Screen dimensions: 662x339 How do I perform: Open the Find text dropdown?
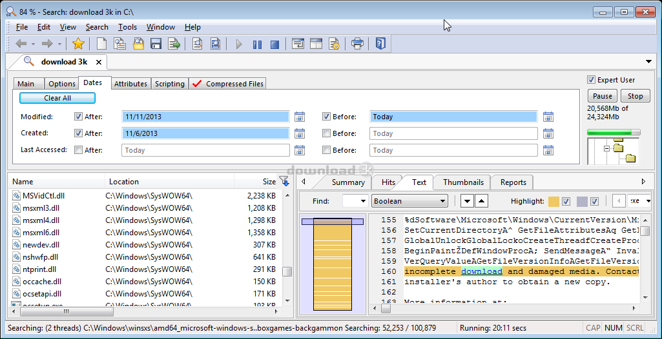click(x=363, y=201)
